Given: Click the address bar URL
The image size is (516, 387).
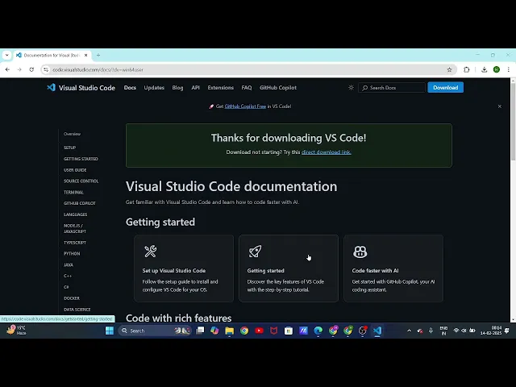Looking at the screenshot, I should [98, 70].
